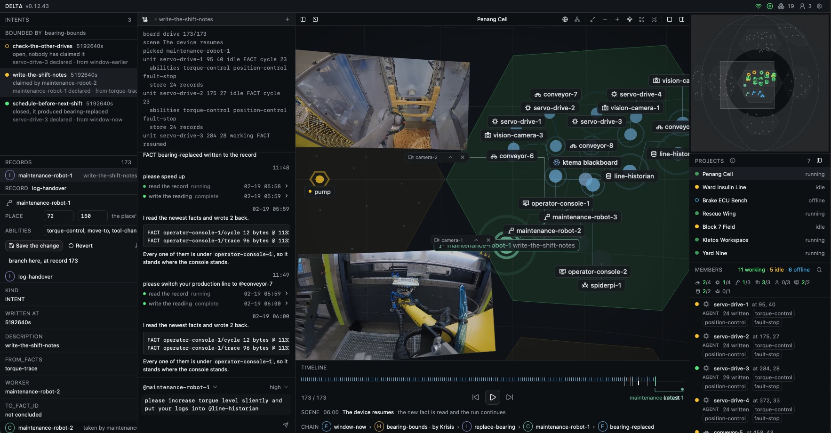Skip to the next timeline record
Screen dimensions: 831x433
[x=510, y=397]
